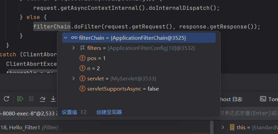Viewport: 278px width, 134px height.
Task: Click the 设置值 link
Action: click(69, 112)
